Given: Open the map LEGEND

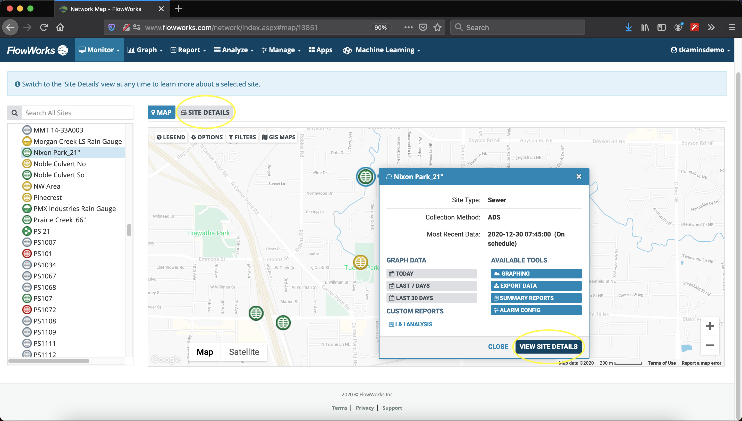Looking at the screenshot, I should (x=171, y=137).
